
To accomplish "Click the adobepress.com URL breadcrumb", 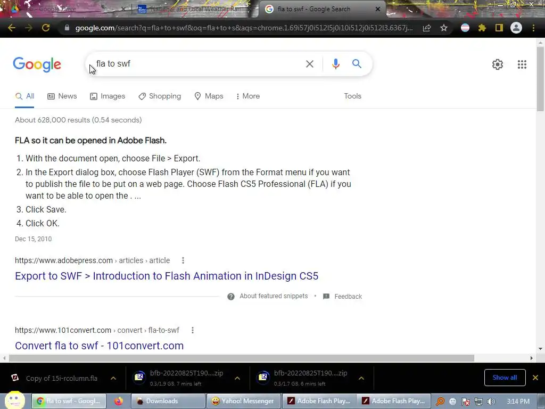I will [93, 260].
